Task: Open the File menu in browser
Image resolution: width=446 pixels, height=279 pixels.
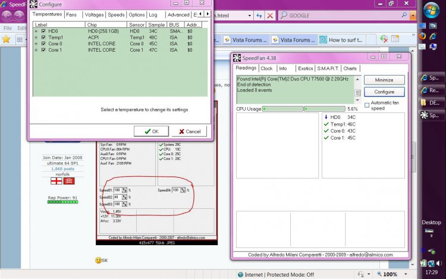Action: click(x=8, y=28)
